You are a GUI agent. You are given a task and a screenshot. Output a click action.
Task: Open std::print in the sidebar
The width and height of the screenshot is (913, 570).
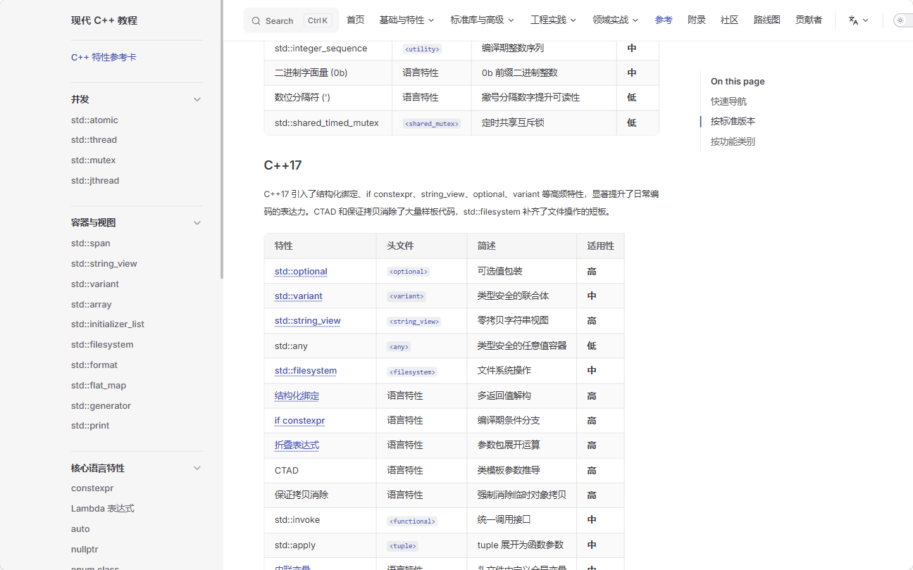coord(90,426)
